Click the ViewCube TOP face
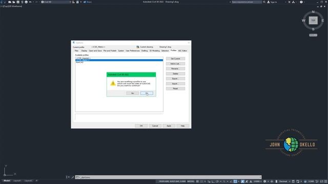The image size is (328, 184). click(313, 20)
